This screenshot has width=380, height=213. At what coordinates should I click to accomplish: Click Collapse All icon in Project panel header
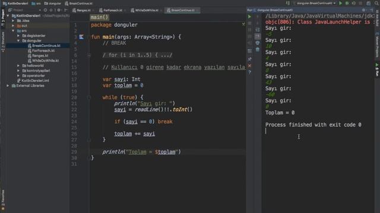(x=51, y=10)
